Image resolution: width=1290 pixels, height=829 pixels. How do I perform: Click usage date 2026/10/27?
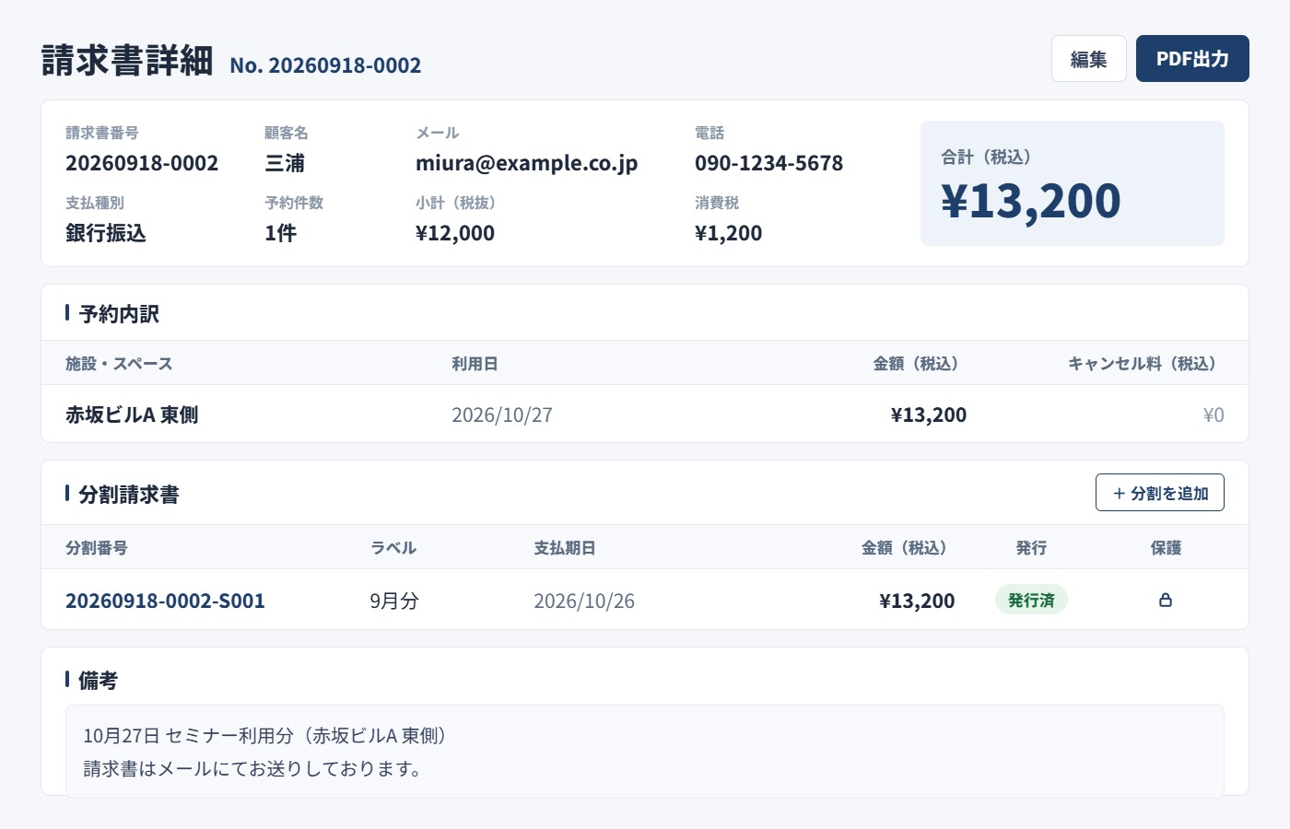pos(502,414)
